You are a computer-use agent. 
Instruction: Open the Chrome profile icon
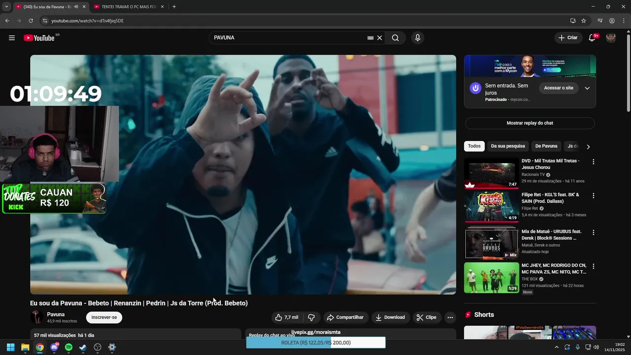coord(612,21)
